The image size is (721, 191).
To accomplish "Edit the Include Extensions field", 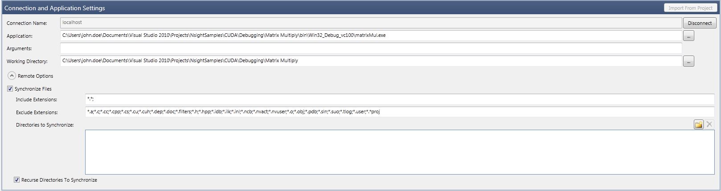I will tap(399, 99).
